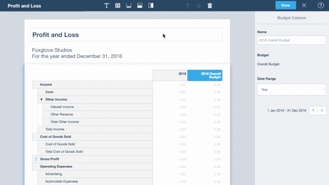329x185 pixels.
Task: Close the editor with the X icon
Action: (x=304, y=5)
